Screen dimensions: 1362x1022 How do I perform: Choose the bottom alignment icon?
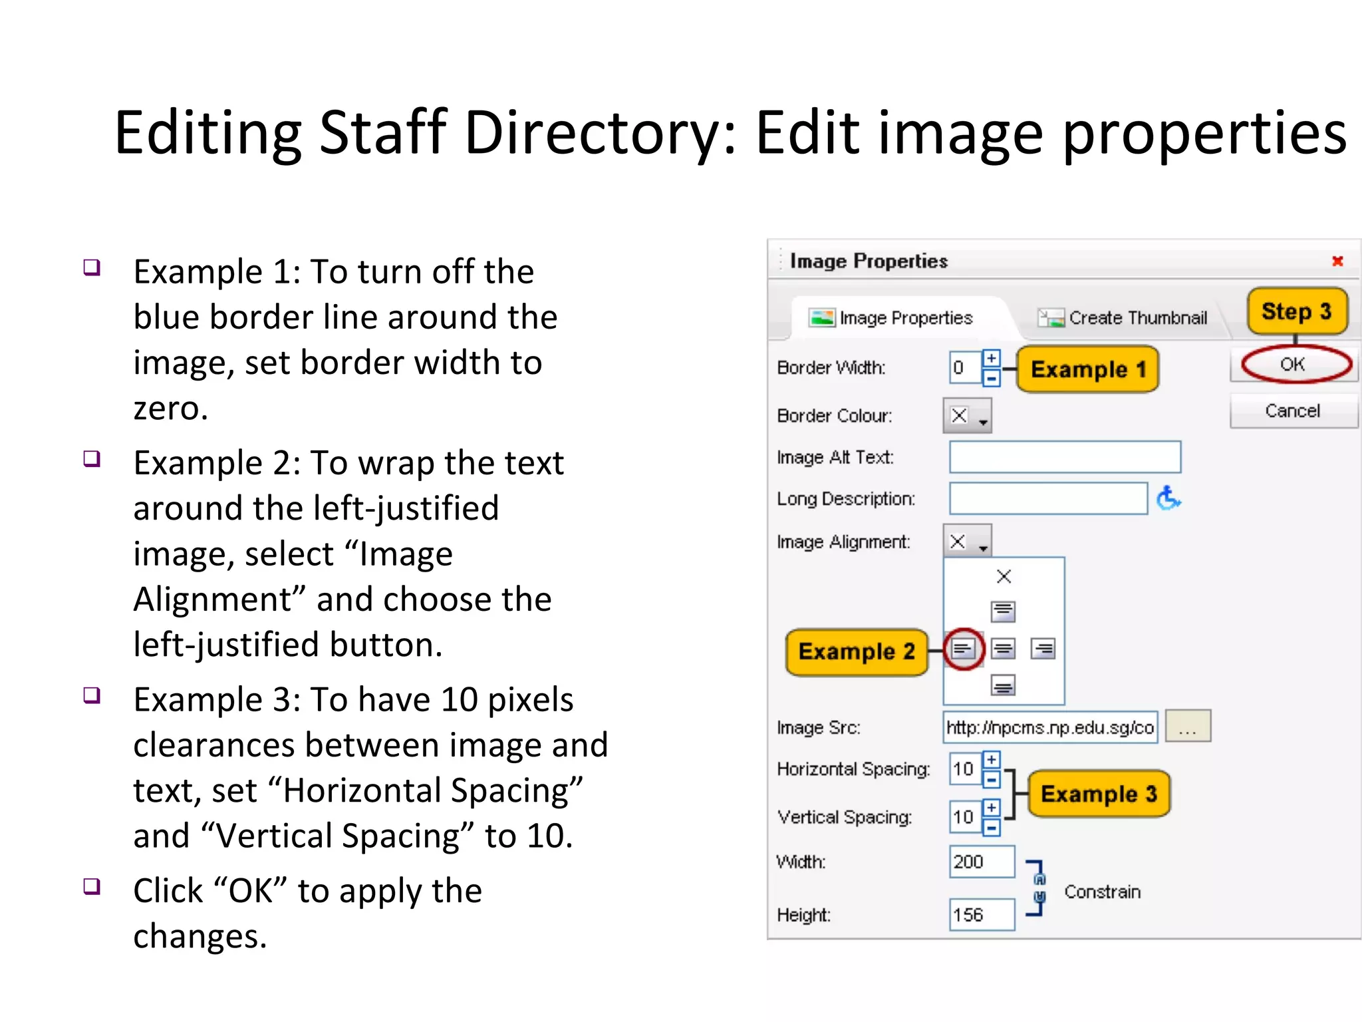point(1004,685)
